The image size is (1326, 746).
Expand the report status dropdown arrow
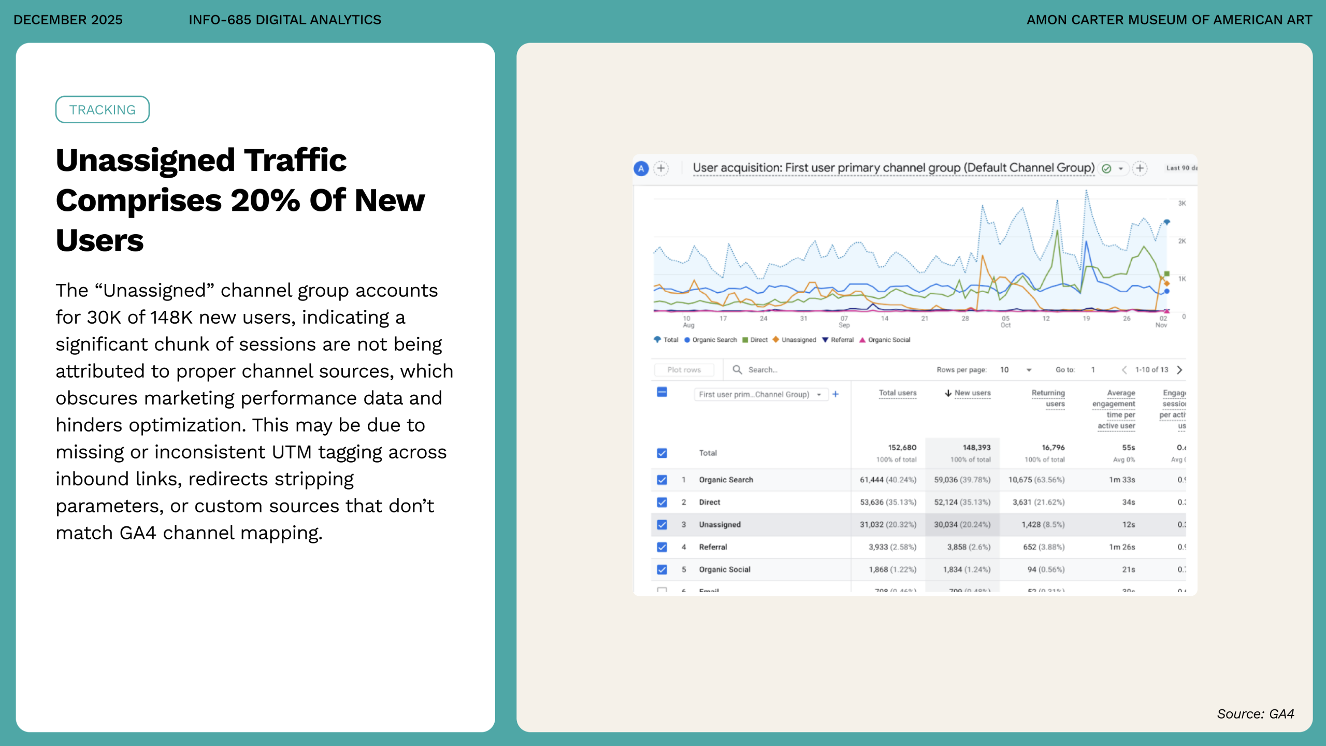coord(1120,169)
